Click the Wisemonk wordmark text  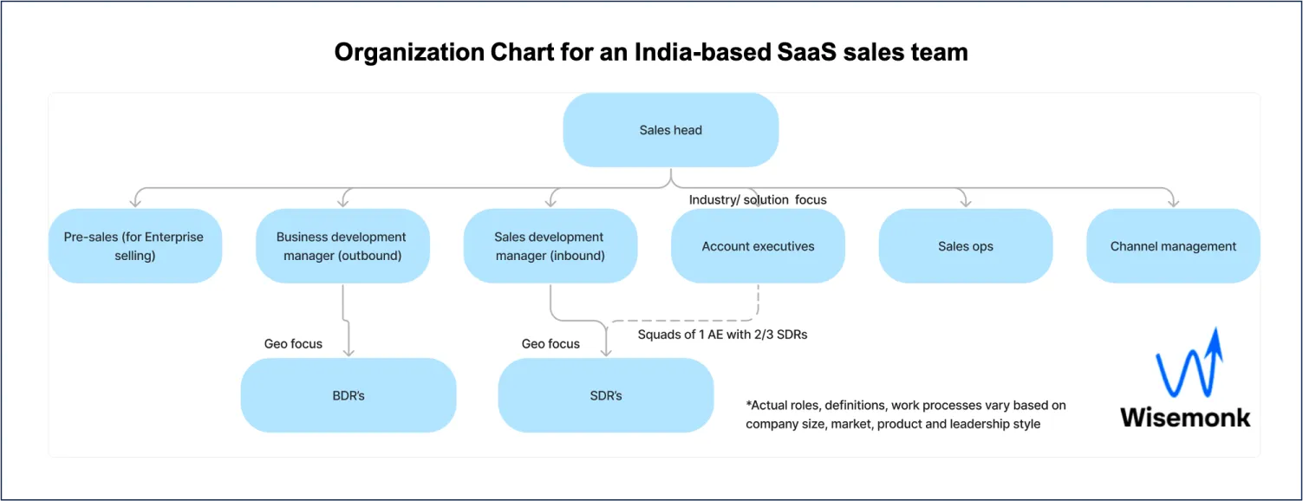click(x=1185, y=417)
